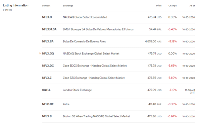Click the Exchange column header
The image size is (201, 131).
tap(68, 6)
